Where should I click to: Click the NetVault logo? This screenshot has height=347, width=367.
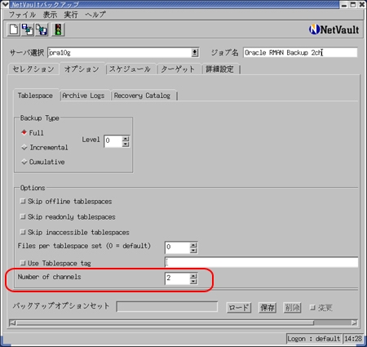[334, 29]
